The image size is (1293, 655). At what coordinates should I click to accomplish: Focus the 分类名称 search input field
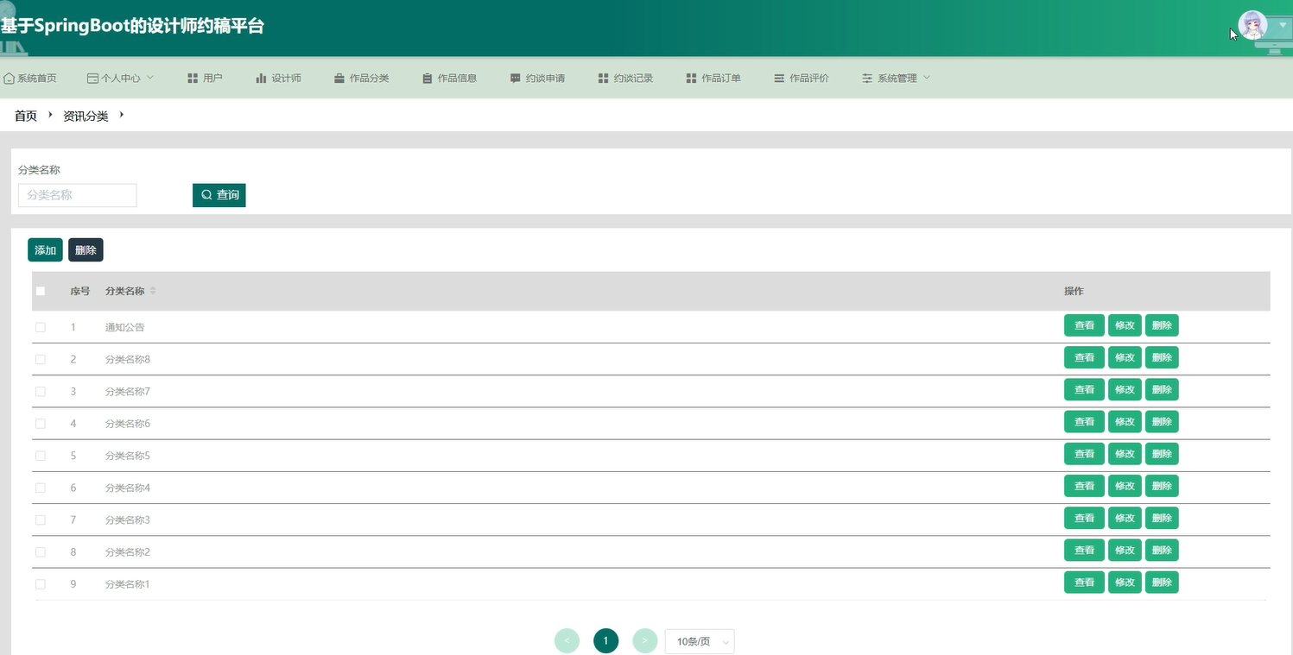coord(78,195)
